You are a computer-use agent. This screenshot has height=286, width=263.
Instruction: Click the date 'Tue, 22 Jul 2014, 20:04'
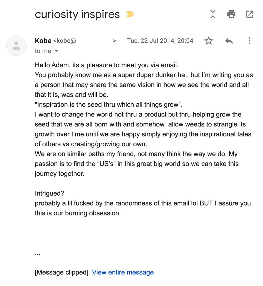click(x=160, y=41)
